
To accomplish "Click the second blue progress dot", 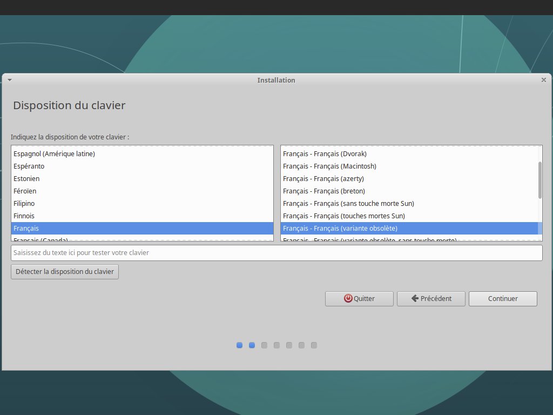I will tap(252, 345).
